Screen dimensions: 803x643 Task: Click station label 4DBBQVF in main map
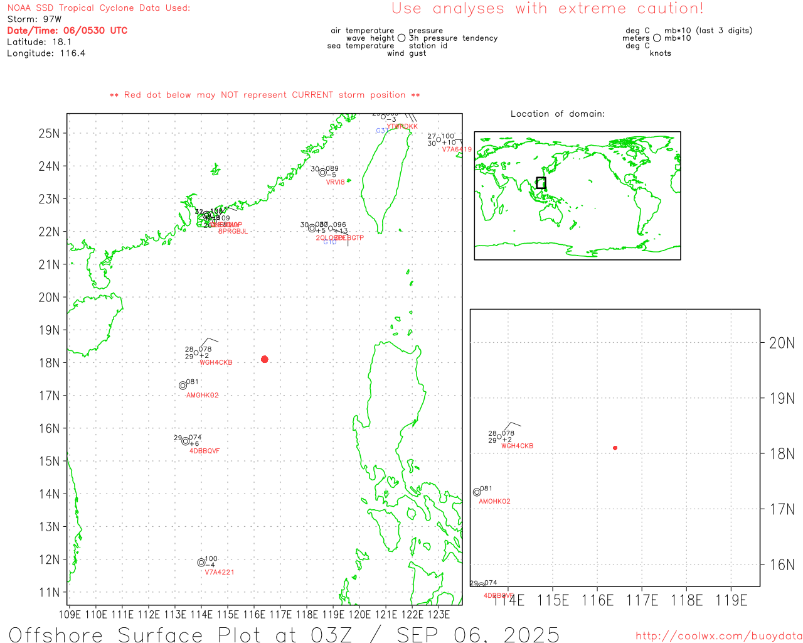coord(205,451)
